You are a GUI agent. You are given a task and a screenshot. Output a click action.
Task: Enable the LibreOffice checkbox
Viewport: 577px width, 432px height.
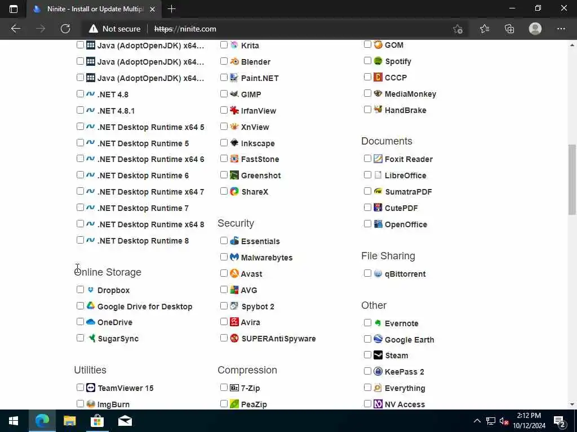tap(367, 175)
